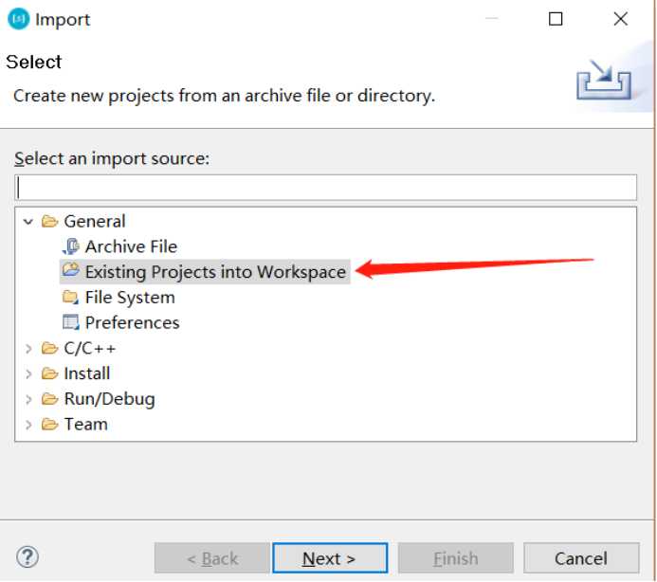
Task: Click the Next button
Action: click(x=330, y=558)
